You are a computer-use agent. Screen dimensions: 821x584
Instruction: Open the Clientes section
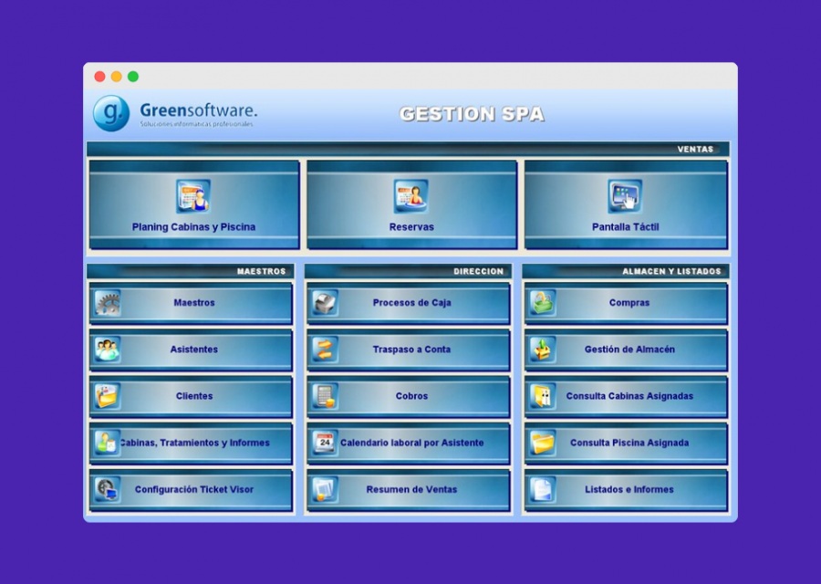[191, 397]
